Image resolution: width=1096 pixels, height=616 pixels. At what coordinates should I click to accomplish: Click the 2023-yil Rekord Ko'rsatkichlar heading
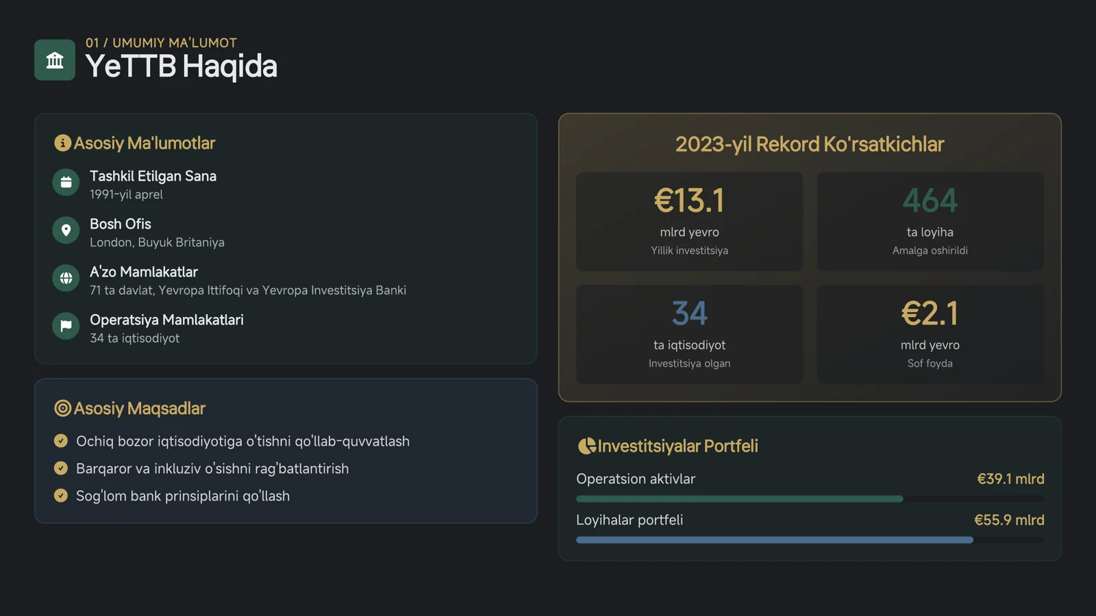click(x=810, y=144)
